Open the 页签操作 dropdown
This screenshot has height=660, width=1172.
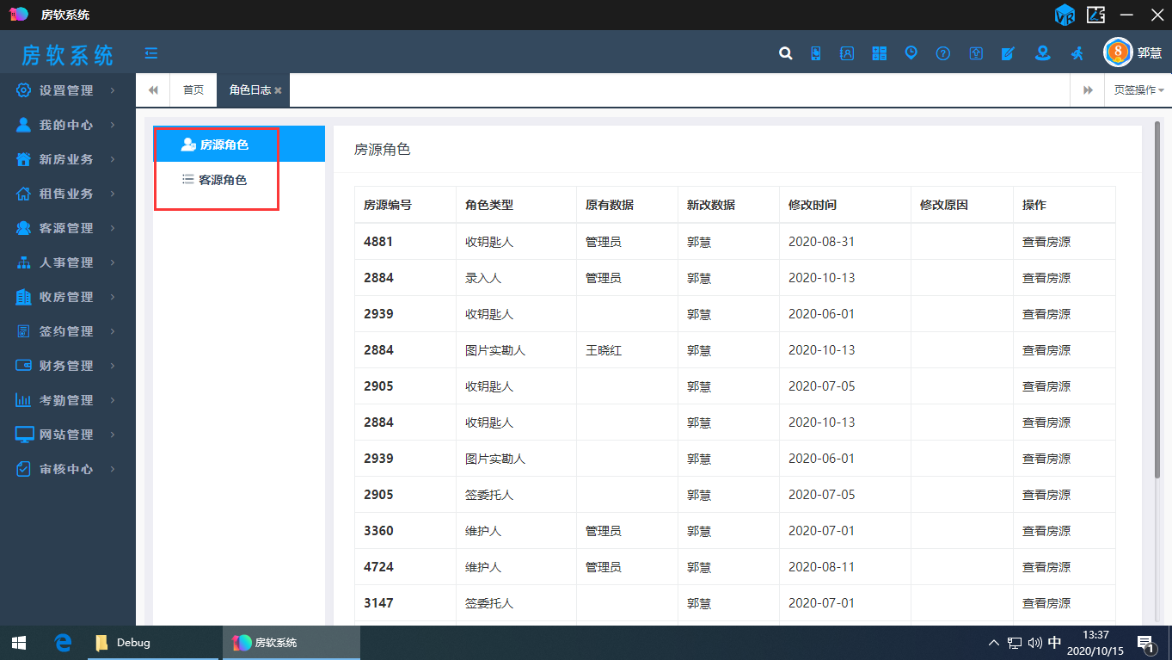(x=1138, y=90)
